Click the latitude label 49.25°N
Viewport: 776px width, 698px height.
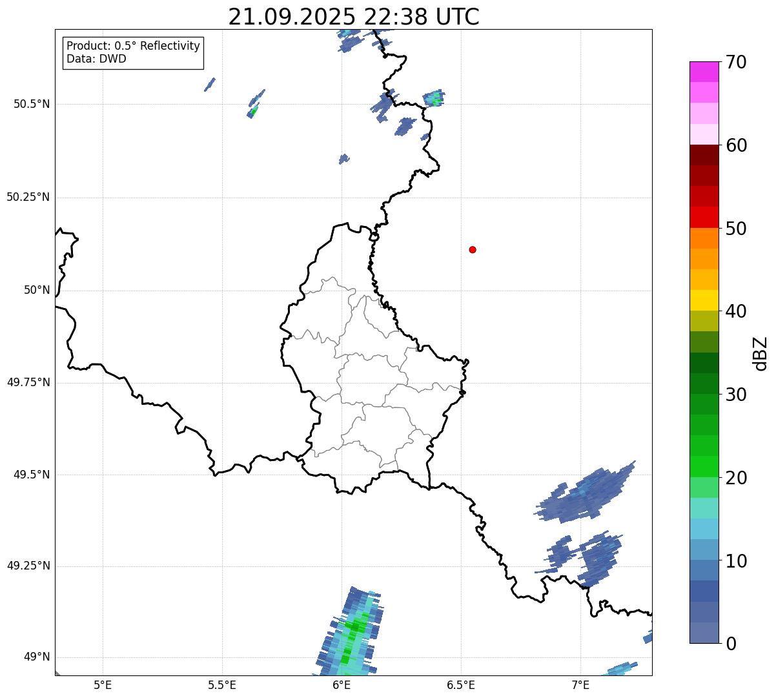28,566
